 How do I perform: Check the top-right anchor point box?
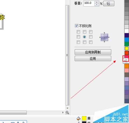(x=91, y=32)
